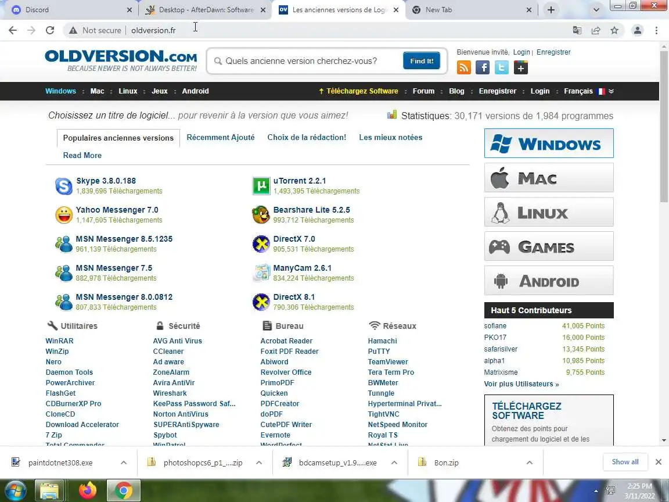Switch to the AfterDawn Software tab
Image resolution: width=669 pixels, height=502 pixels.
[x=205, y=10]
